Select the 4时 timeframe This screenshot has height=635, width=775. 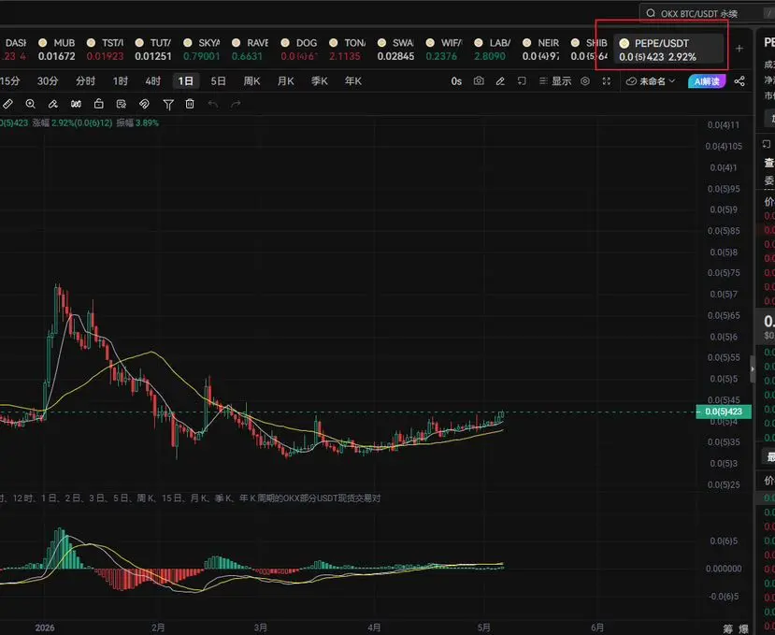click(x=152, y=81)
